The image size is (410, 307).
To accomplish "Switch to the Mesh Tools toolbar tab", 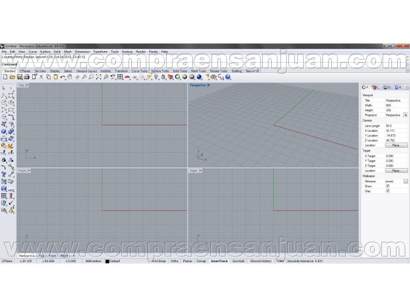I will click(x=199, y=71).
